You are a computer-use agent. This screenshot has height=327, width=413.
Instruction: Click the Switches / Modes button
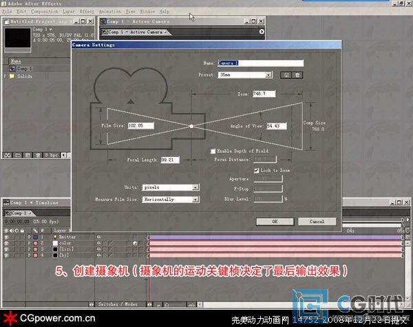pos(118,304)
